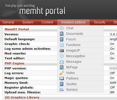Click the memht portal logo
Viewport: 117px width, 100px height.
(42, 11)
